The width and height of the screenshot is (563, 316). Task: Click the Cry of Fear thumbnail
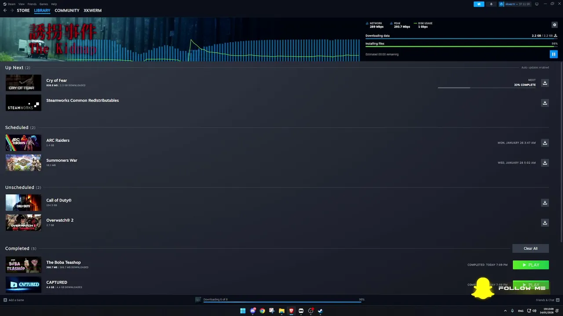click(23, 83)
